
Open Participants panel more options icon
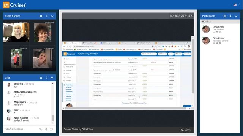(231, 16)
